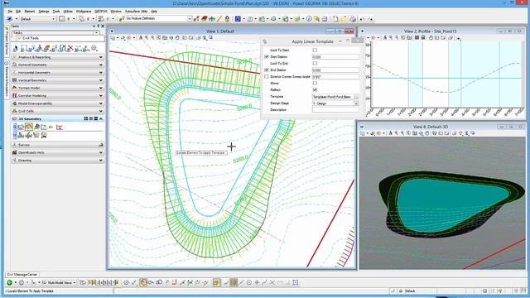Click the striped highlighted icon in bottom toolbar
The image size is (530, 298).
coord(234,282)
